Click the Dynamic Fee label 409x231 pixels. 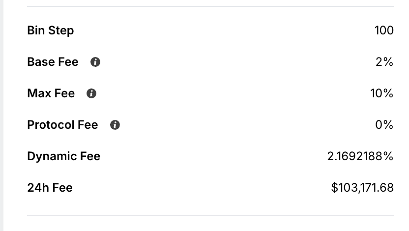pyautogui.click(x=63, y=156)
